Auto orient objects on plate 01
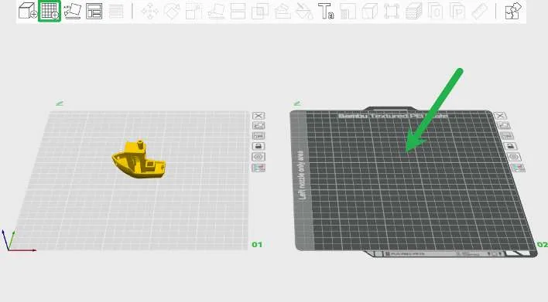548x302 pixels. (259, 126)
